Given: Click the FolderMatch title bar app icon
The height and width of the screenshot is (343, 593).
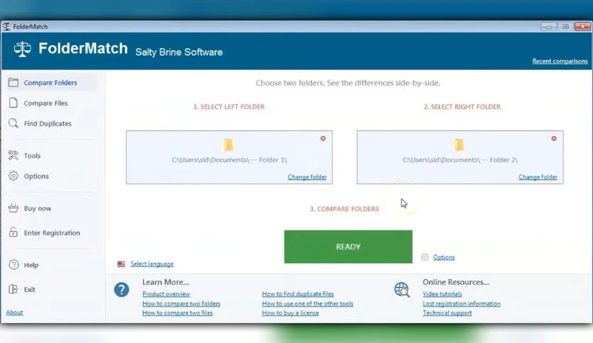Looking at the screenshot, I should pos(6,26).
